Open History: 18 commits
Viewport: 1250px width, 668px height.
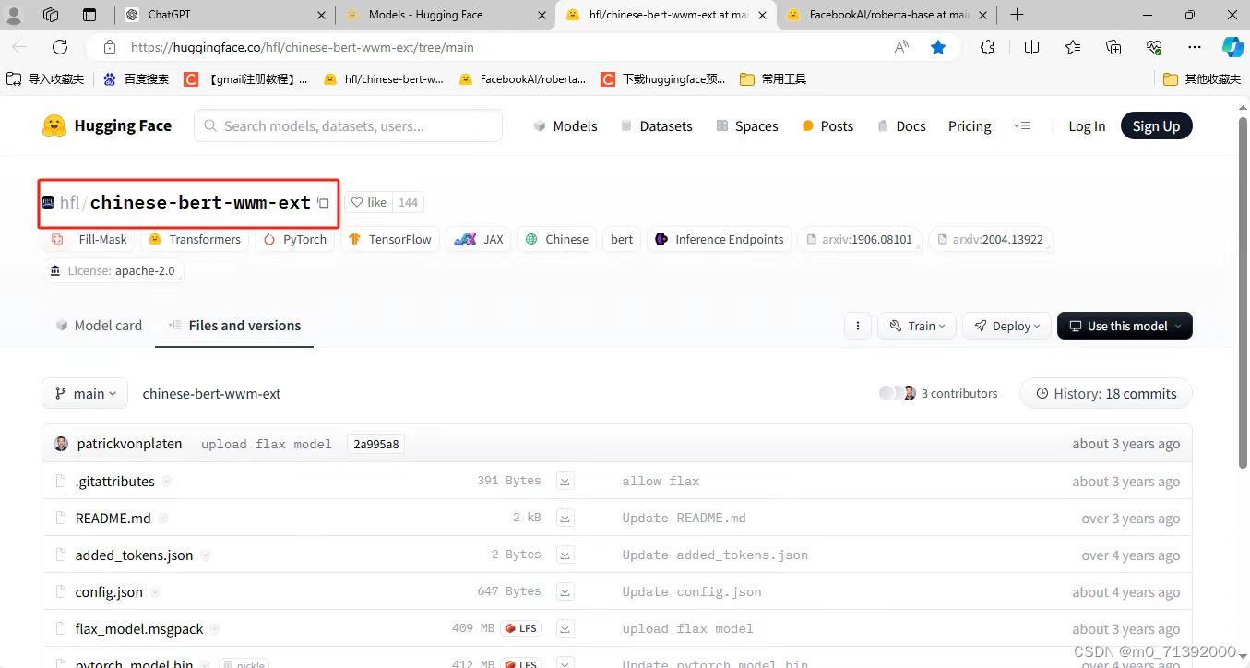tap(1106, 393)
